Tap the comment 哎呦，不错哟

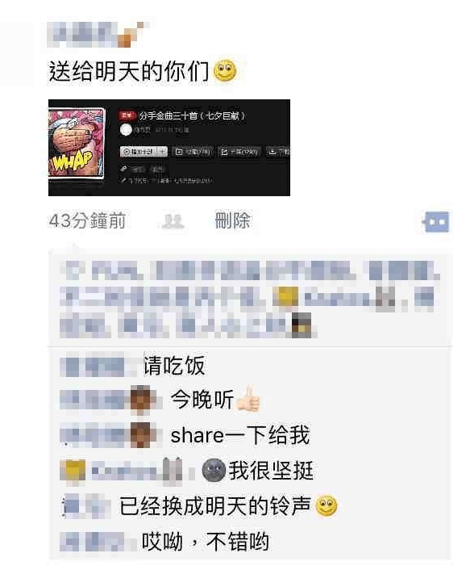[206, 541]
